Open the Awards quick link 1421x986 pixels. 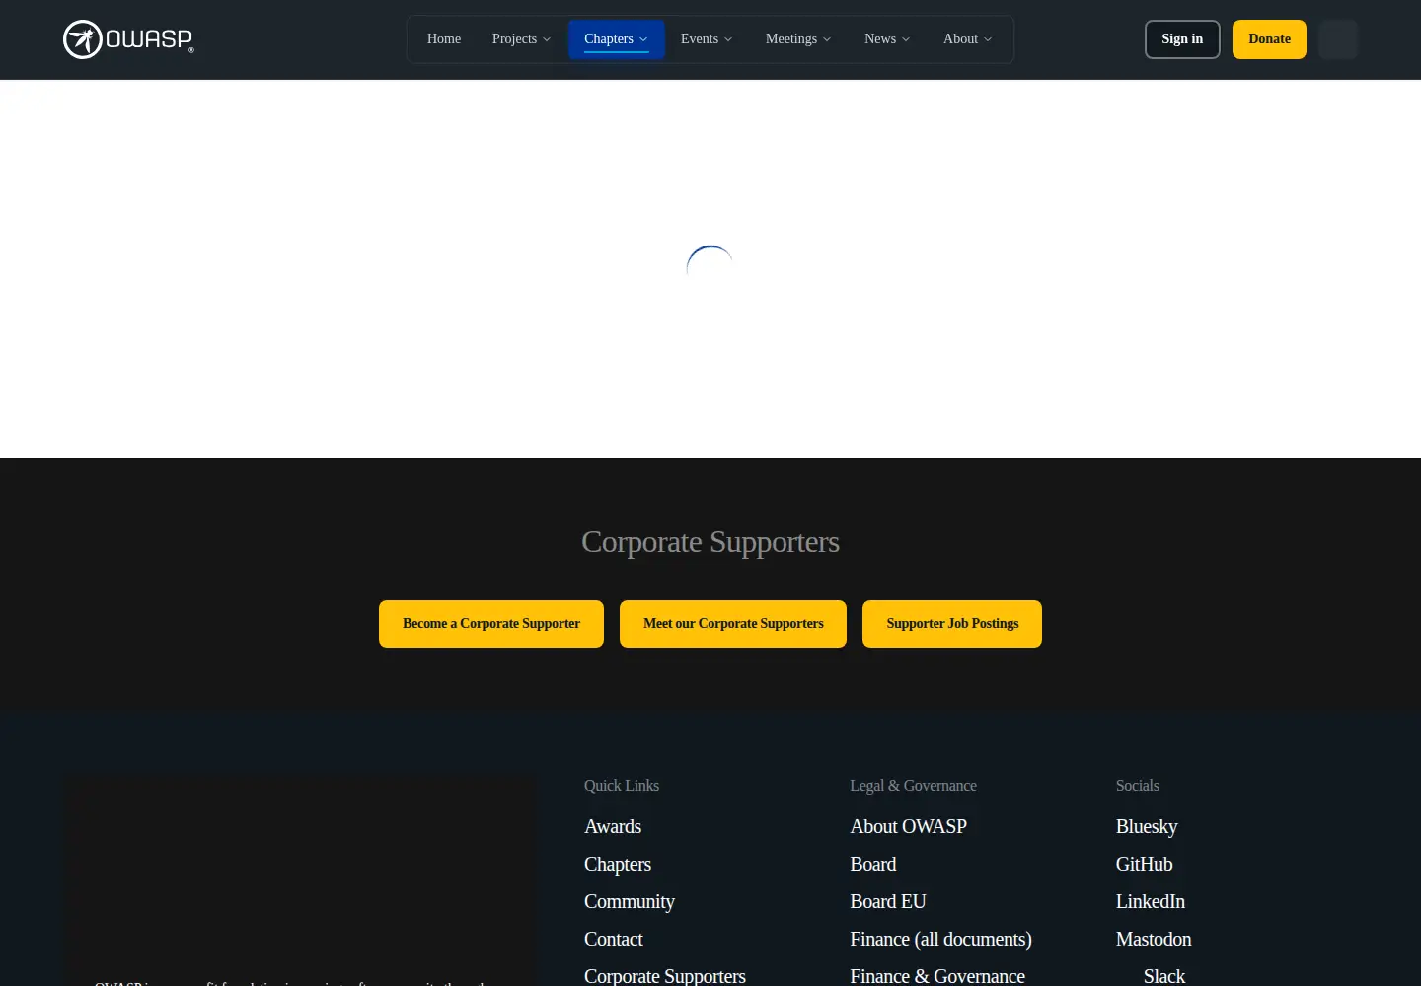point(613,826)
